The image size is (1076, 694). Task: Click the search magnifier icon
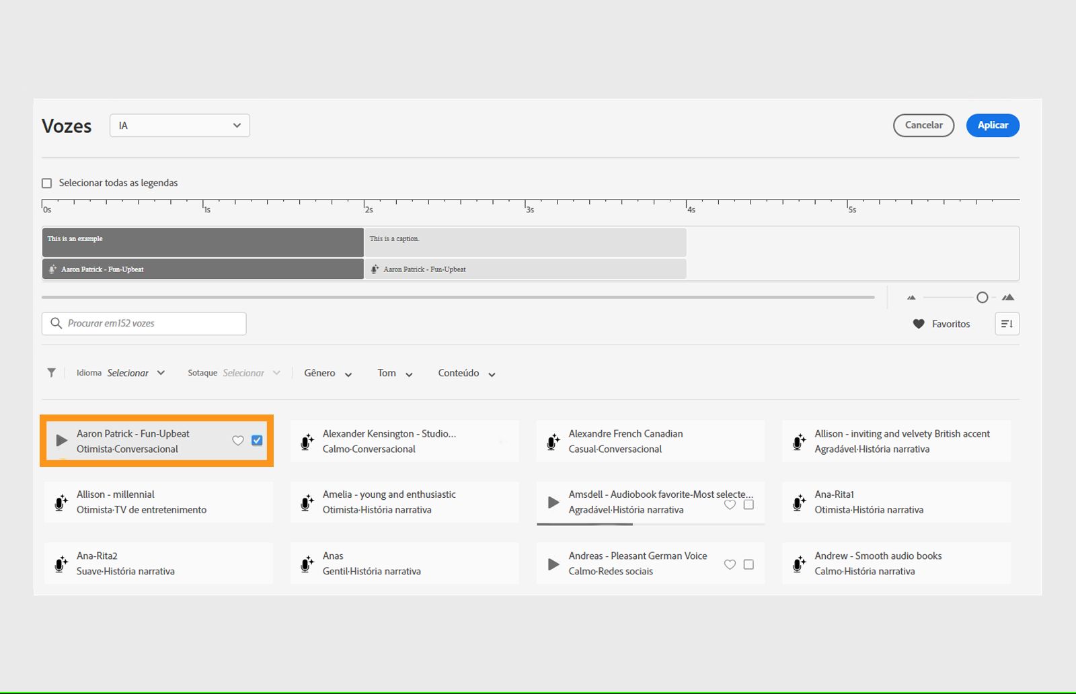pyautogui.click(x=56, y=323)
